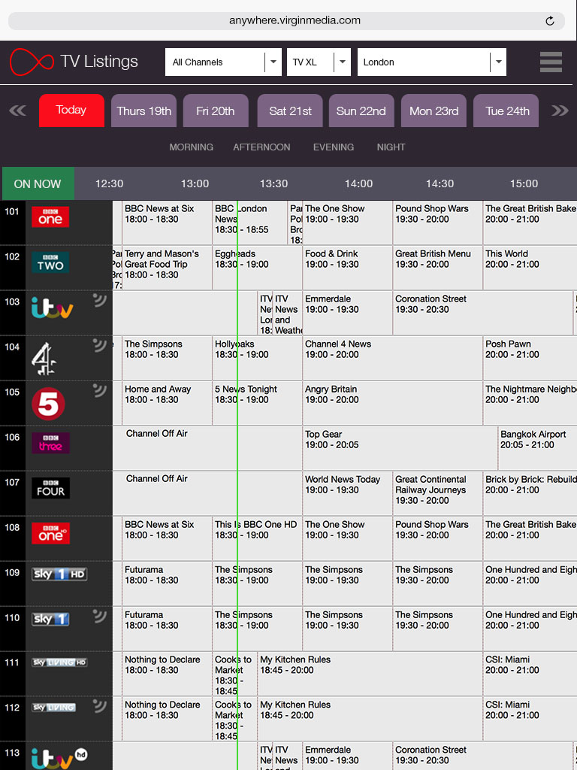Select the ITV HD logo on channel 113
The width and height of the screenshot is (577, 770).
[x=59, y=759]
